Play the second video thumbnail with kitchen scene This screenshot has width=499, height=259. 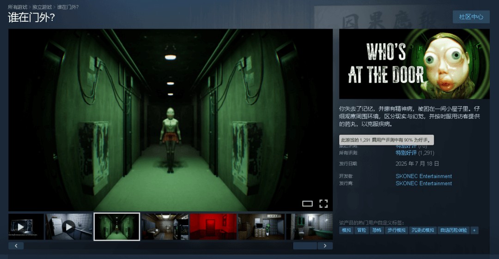(x=69, y=227)
